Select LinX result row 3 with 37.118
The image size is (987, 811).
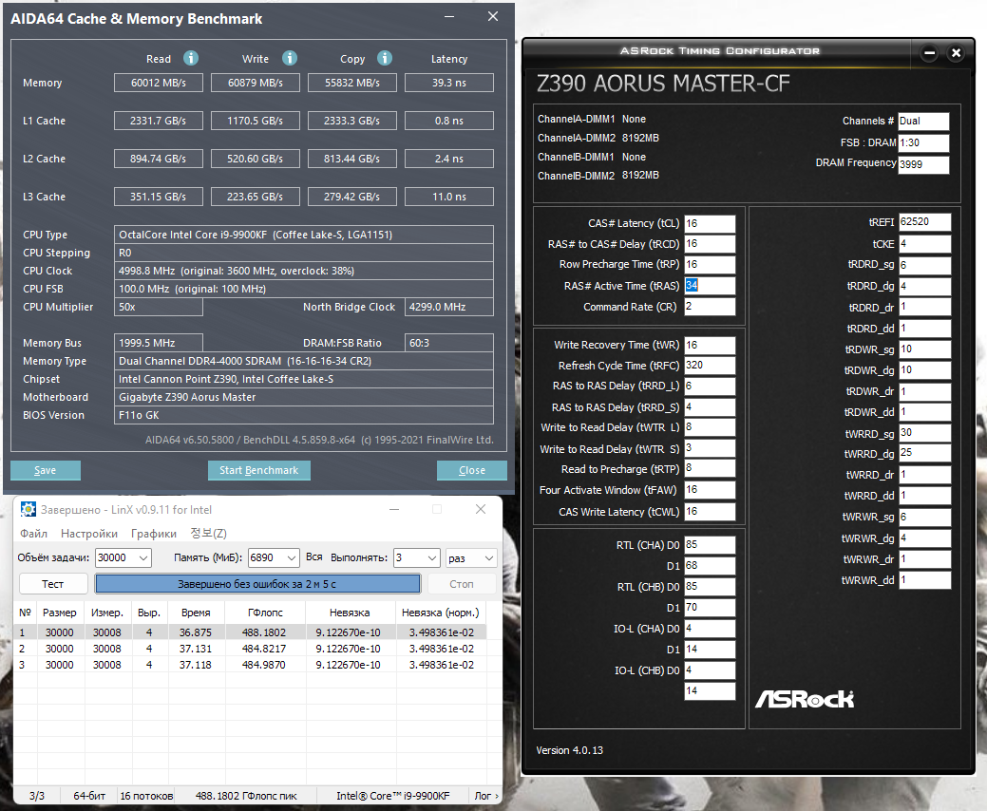(249, 665)
